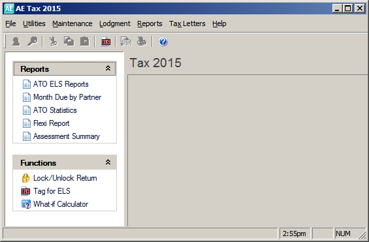Collapse the Reports panel chevron
Screen dimensions: 369x242
(x=108, y=68)
